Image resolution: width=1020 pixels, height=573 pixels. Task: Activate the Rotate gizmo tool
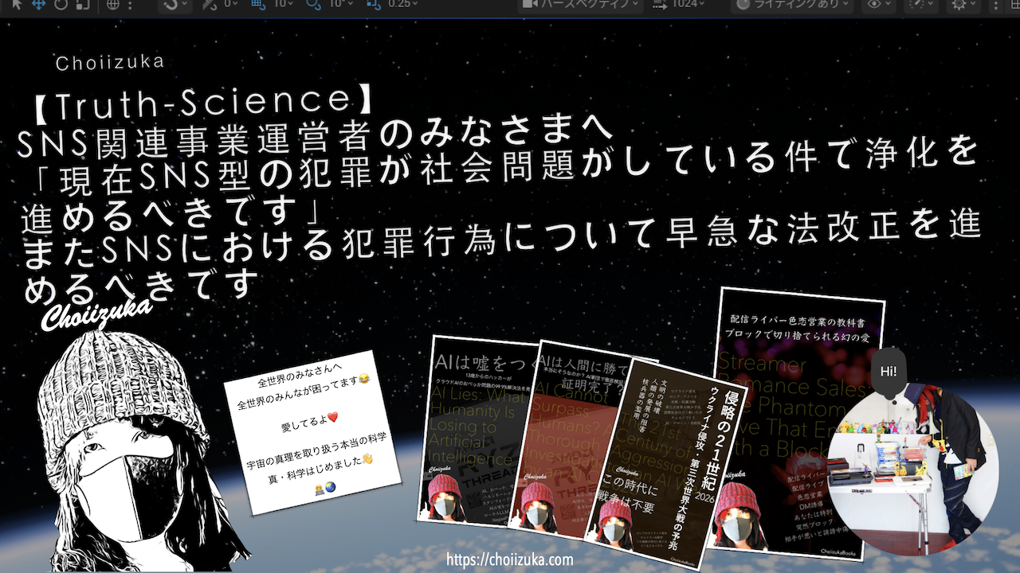[61, 4]
